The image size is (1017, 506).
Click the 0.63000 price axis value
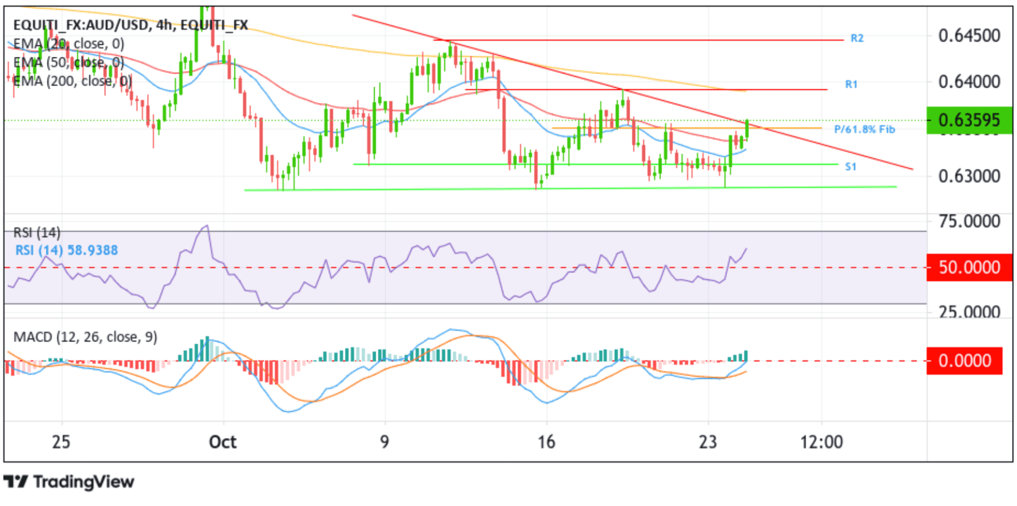[970, 176]
